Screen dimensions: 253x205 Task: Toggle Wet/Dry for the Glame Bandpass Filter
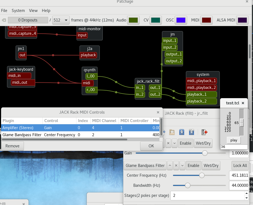[x=211, y=166]
